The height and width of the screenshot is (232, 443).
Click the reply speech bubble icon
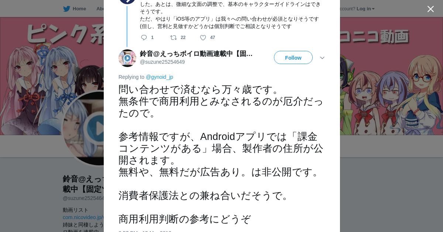144,38
